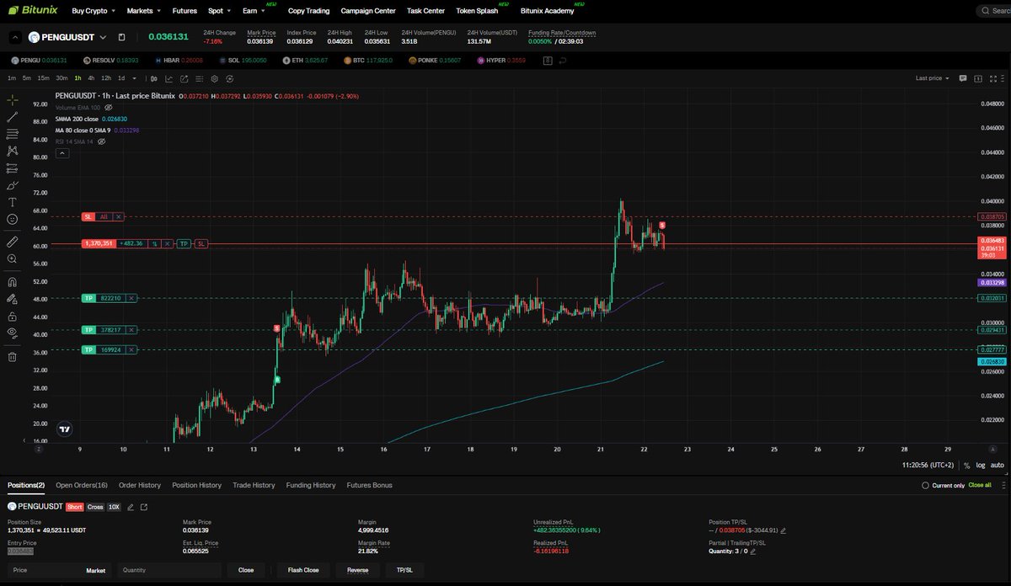This screenshot has width=1011, height=586.
Task: Expand the PENGUUSDT pair selector dropdown
Action: pos(103,37)
